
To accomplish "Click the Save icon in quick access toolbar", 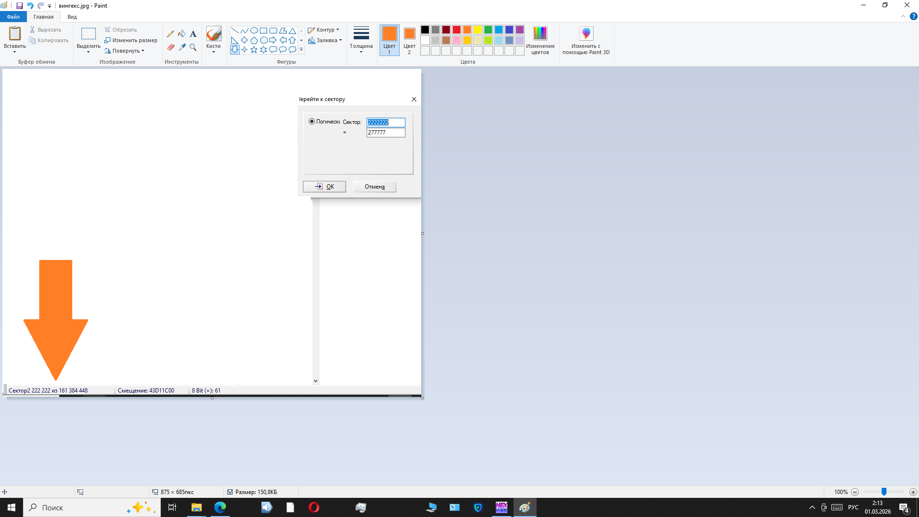I will click(20, 6).
